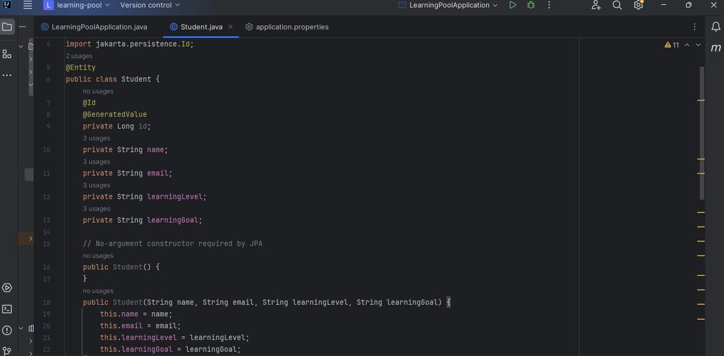Click line number 13 in the gutter

(46, 220)
